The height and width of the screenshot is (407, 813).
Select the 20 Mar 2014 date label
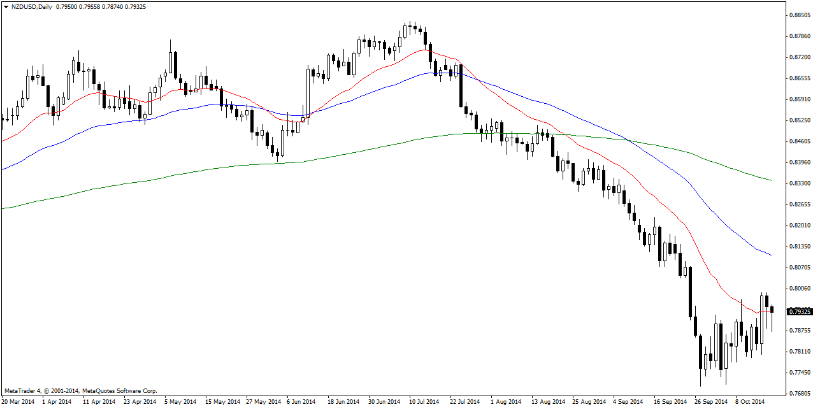[19, 402]
